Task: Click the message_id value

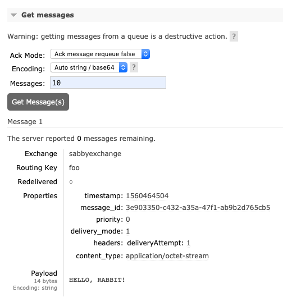Action: tap(198, 208)
